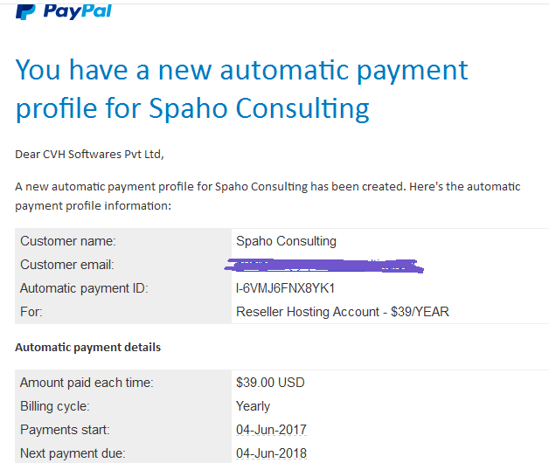Click the PayPal logo icon
The width and height of the screenshot is (549, 463).
pos(25,12)
